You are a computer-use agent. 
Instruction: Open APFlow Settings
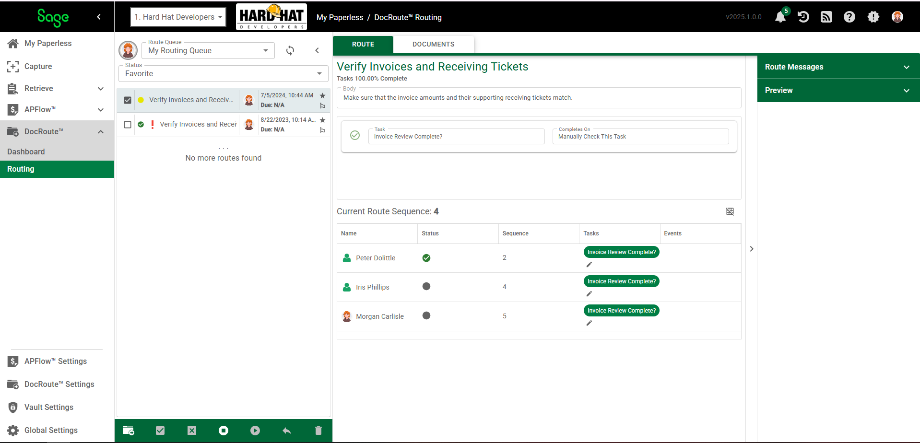pyautogui.click(x=57, y=361)
